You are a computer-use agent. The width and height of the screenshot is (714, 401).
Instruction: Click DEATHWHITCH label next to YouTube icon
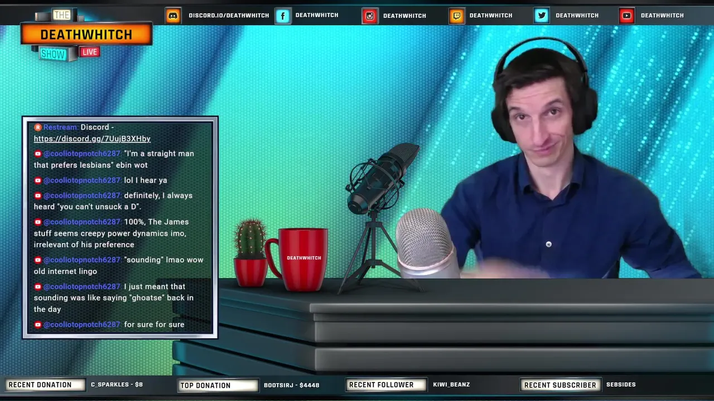click(662, 16)
